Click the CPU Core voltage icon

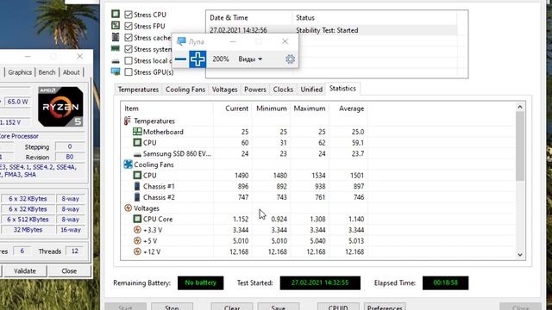(x=137, y=219)
